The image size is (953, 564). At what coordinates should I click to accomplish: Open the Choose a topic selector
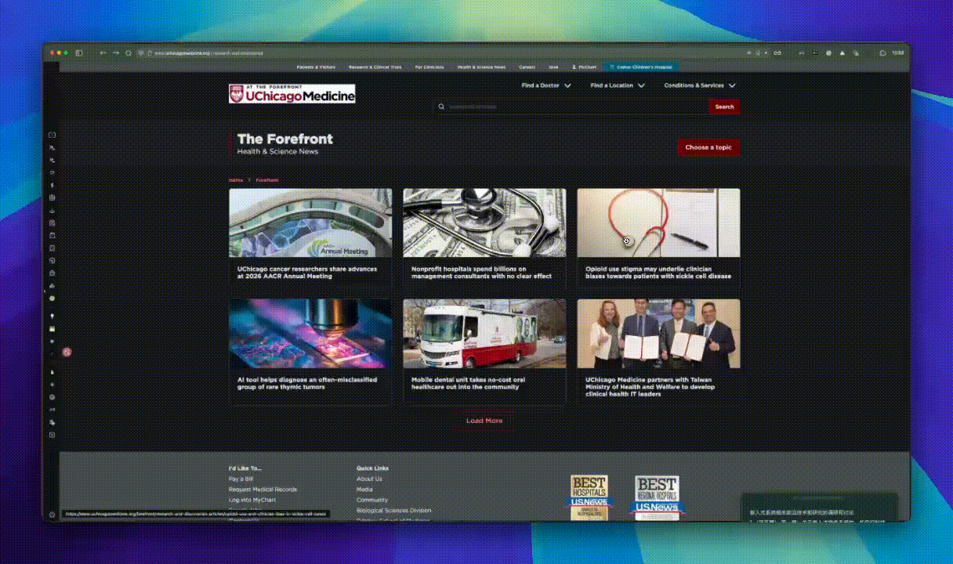click(x=708, y=147)
